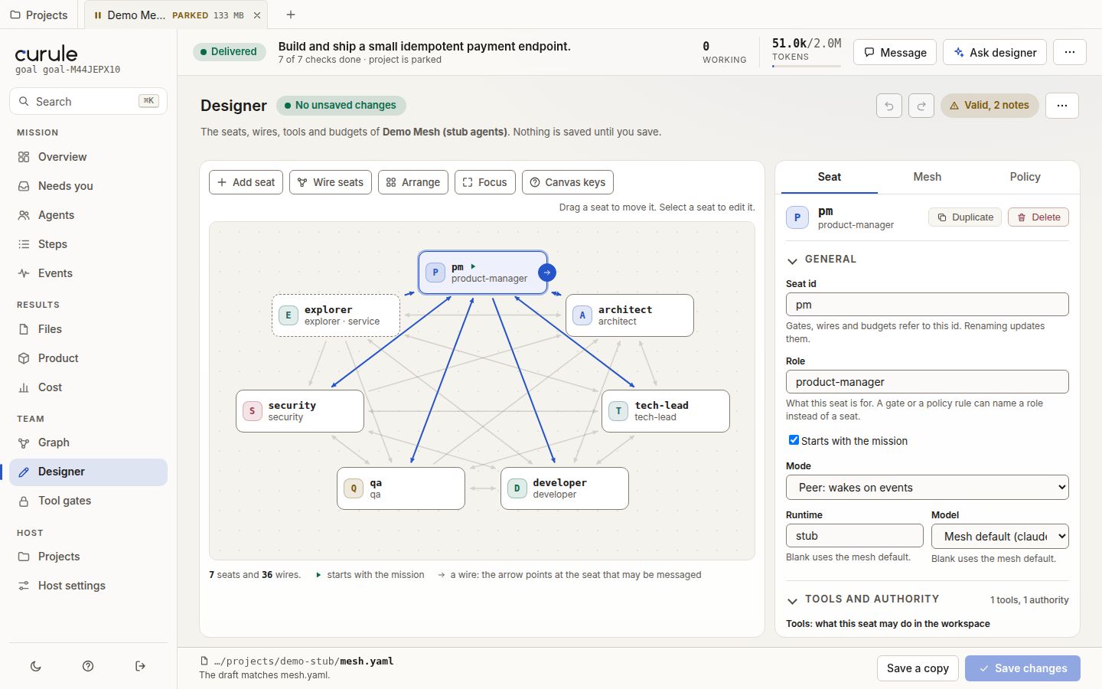Show Canvas keys help
This screenshot has width=1102, height=689.
(568, 182)
